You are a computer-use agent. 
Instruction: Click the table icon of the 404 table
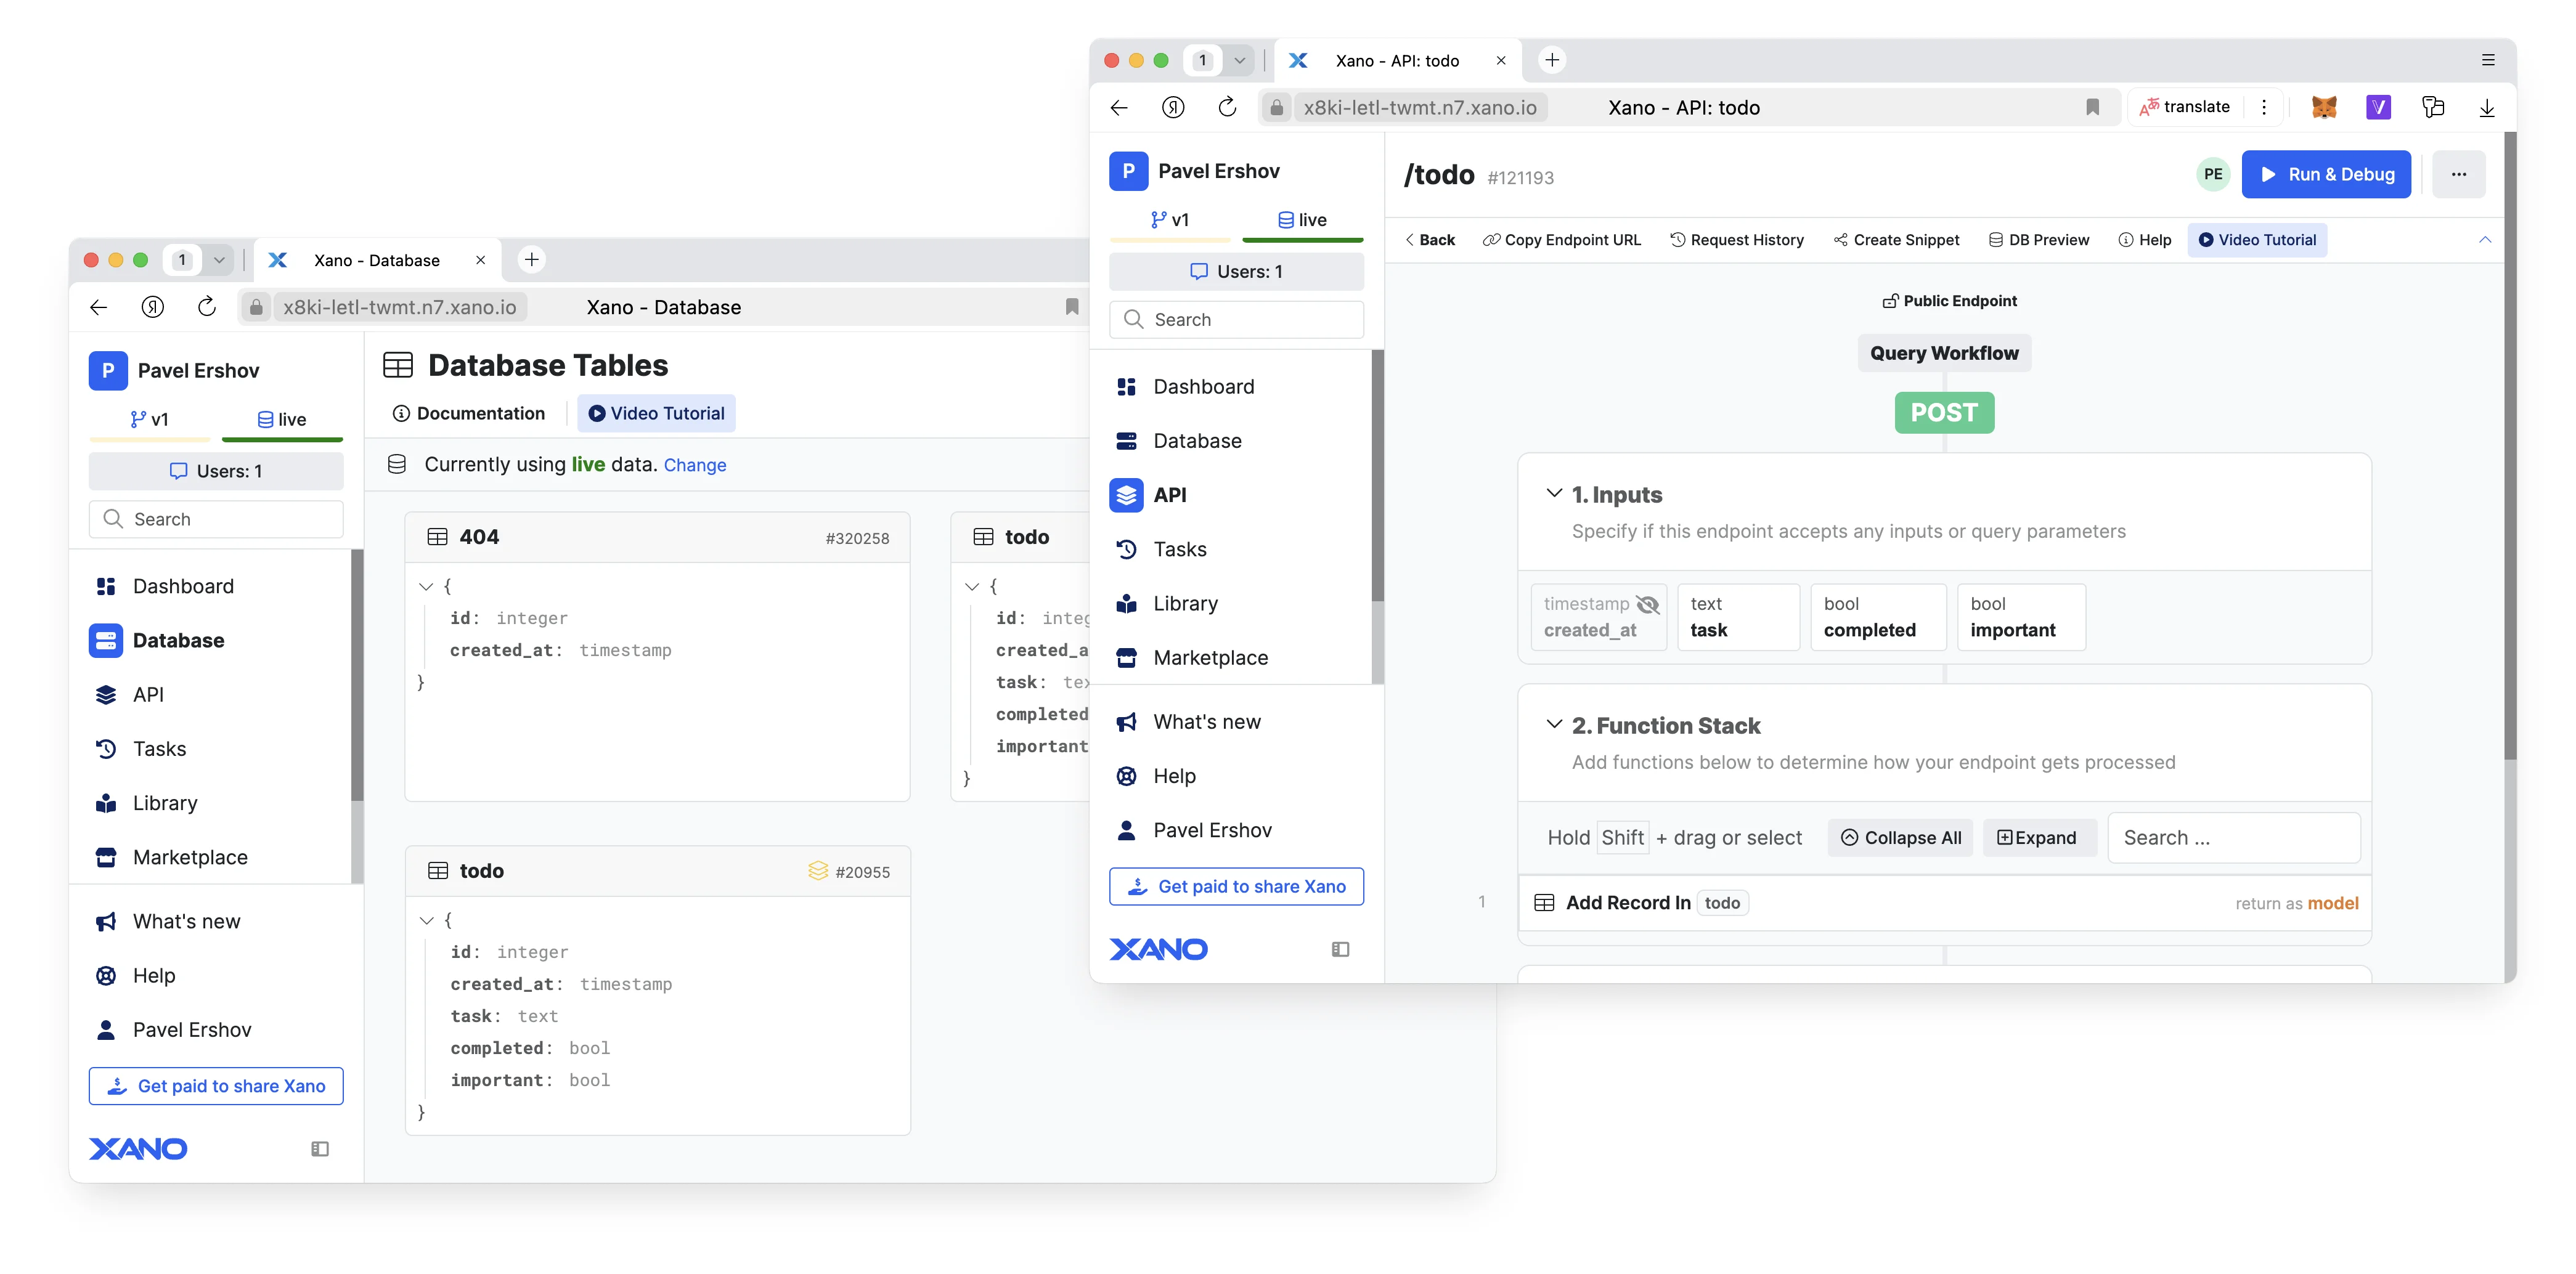(437, 537)
